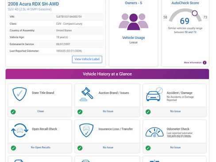The image size is (216, 162).
Task: Click No Issue under Insurance Loss / Transfer
Action: point(108,147)
